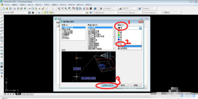Click the DesignCenter icon
Image resolution: width=198 pixels, height=99 pixels.
click(x=77, y=9)
